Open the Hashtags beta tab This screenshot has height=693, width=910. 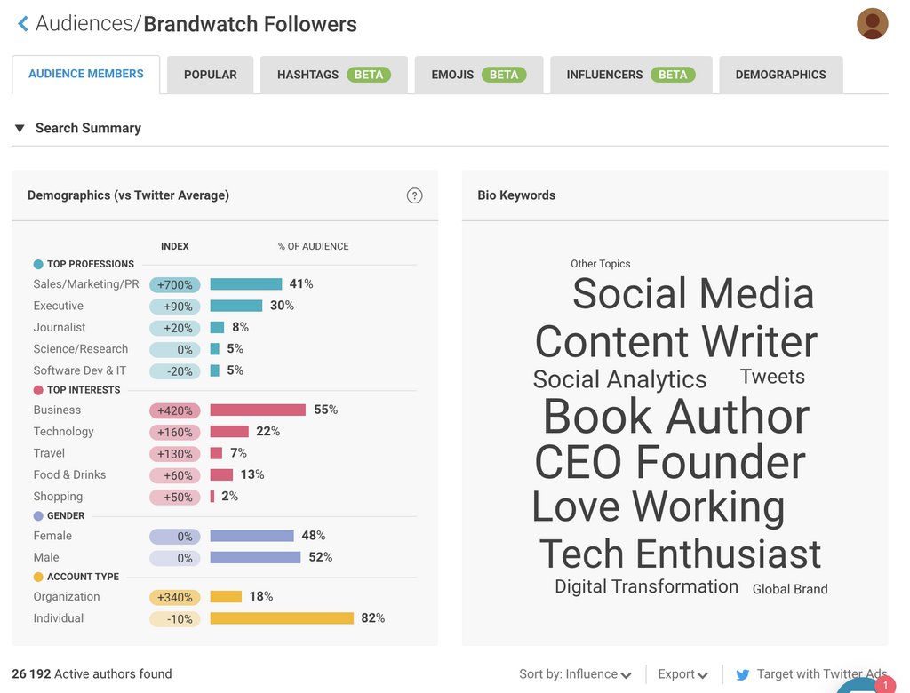pyautogui.click(x=333, y=75)
